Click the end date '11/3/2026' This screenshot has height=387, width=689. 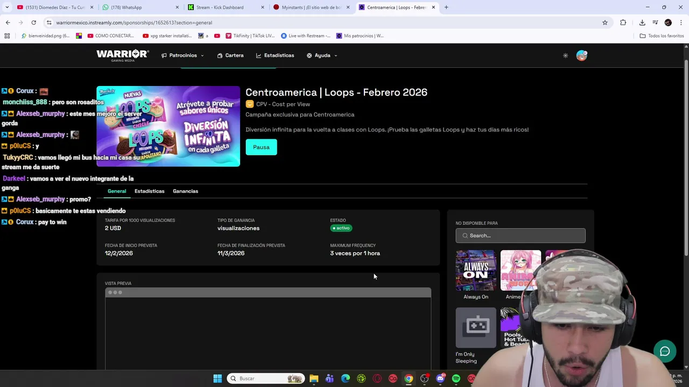pyautogui.click(x=231, y=253)
